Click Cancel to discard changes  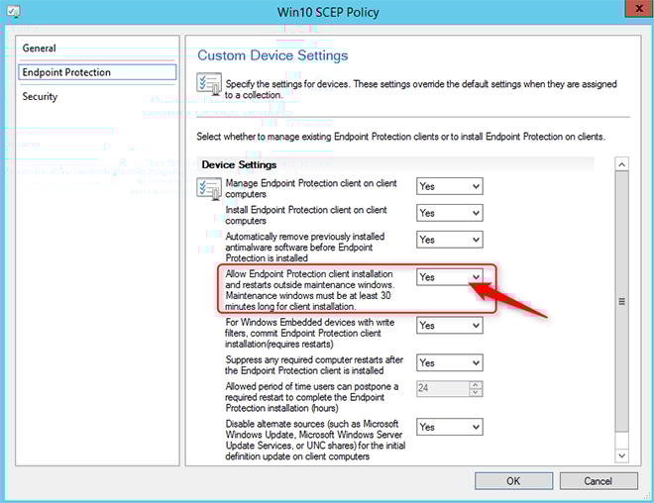[x=598, y=481]
